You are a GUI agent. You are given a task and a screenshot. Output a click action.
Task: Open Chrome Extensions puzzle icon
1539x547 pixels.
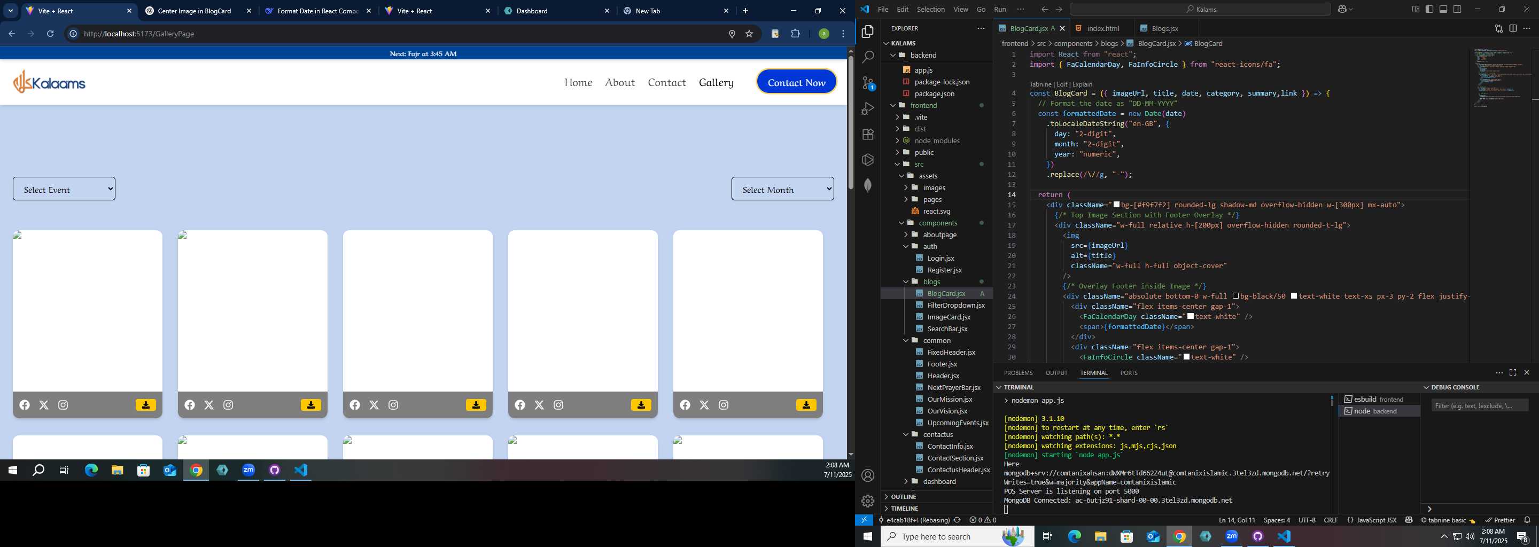coord(795,34)
